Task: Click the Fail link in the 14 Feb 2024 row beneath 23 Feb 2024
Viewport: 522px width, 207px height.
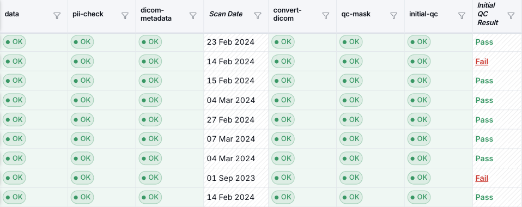Action: (x=482, y=62)
